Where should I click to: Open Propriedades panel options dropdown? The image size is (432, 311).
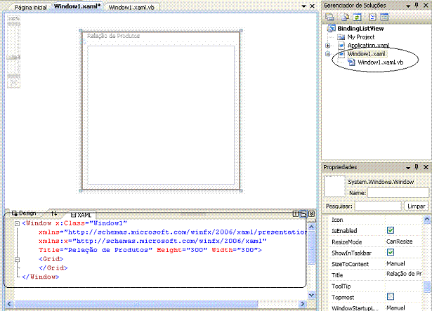coord(408,168)
